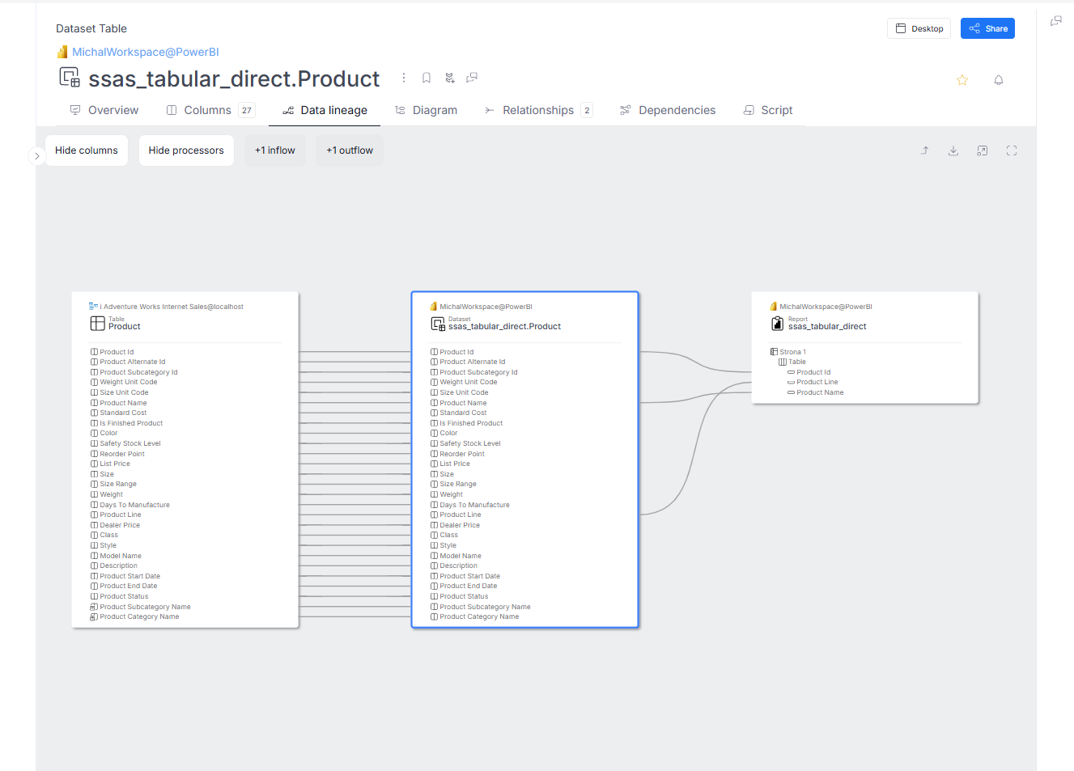This screenshot has width=1074, height=771.
Task: Expand the left sidebar chevron
Action: pos(36,156)
